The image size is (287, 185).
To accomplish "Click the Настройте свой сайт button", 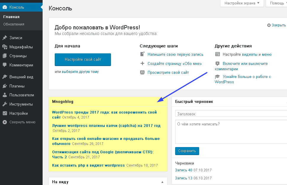I will 83,60.
